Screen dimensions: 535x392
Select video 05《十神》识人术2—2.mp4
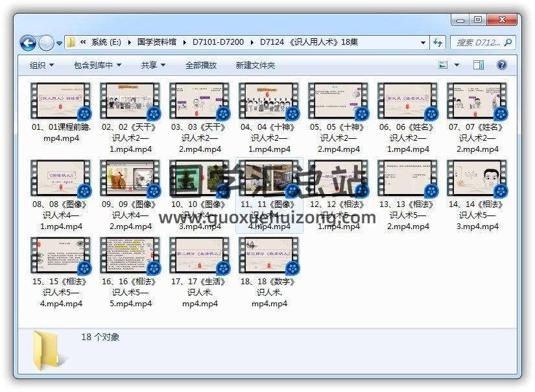339,118
